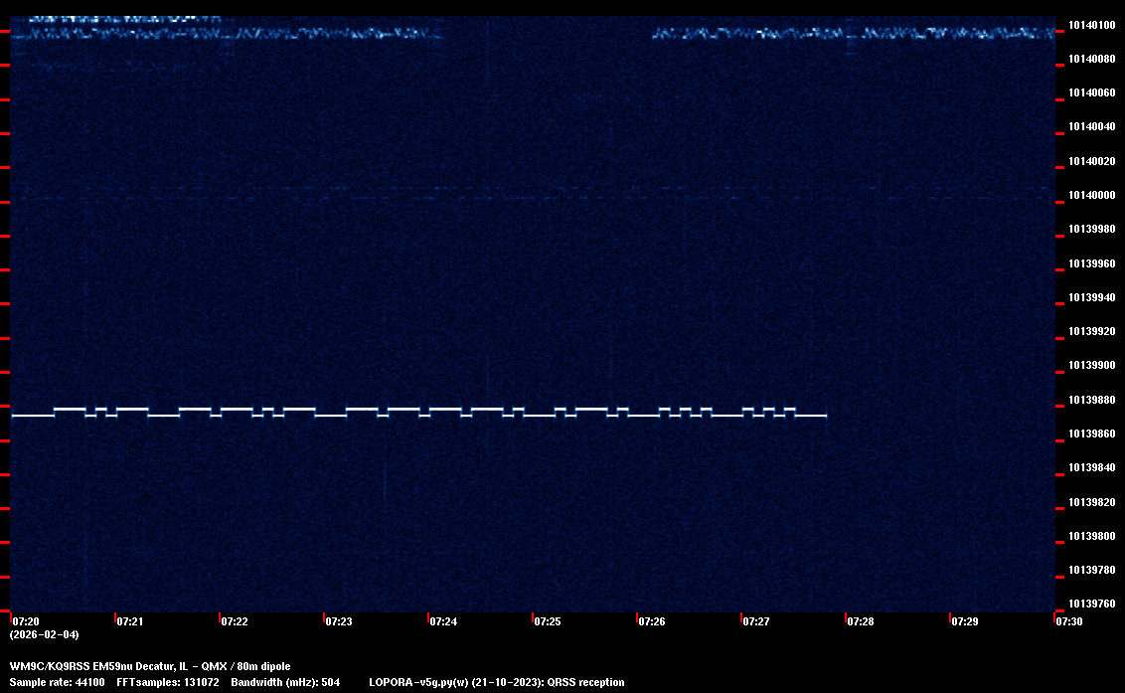The image size is (1125, 693).
Task: Click the 10139880 frequency label
Action: click(x=1090, y=400)
